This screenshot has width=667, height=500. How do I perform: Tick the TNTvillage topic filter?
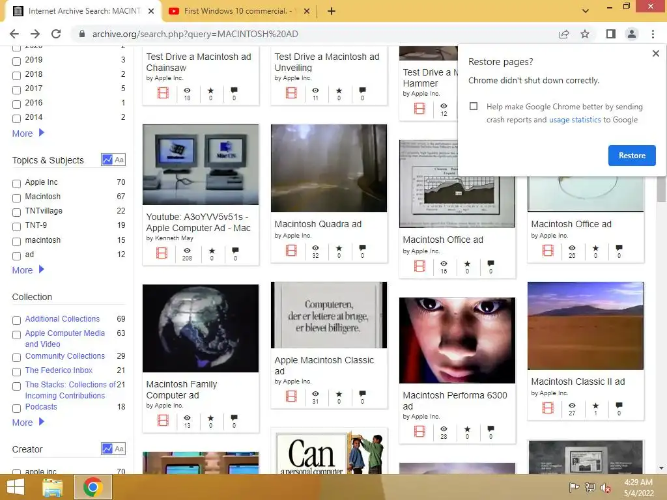coord(16,212)
